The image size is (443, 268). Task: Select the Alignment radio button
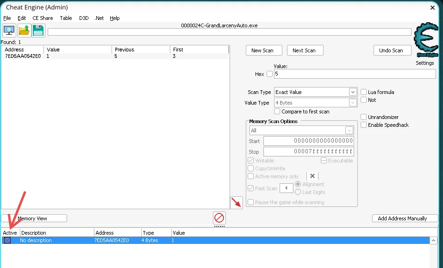coord(298,184)
